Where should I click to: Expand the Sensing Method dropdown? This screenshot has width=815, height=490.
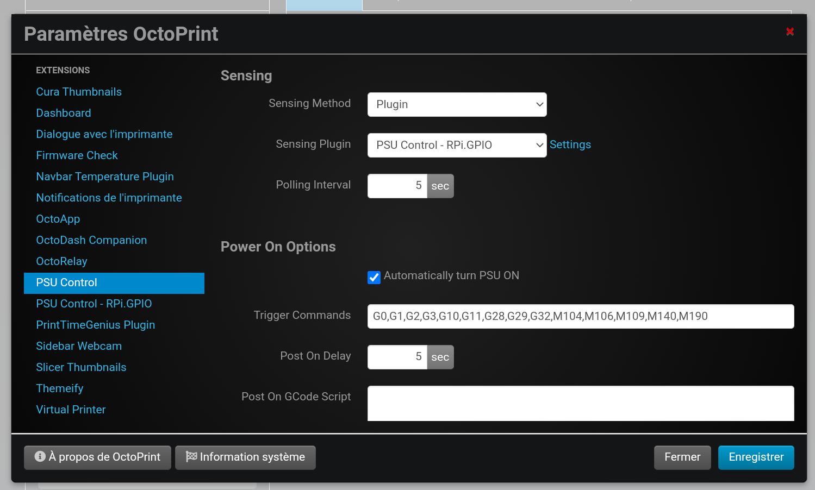(457, 104)
